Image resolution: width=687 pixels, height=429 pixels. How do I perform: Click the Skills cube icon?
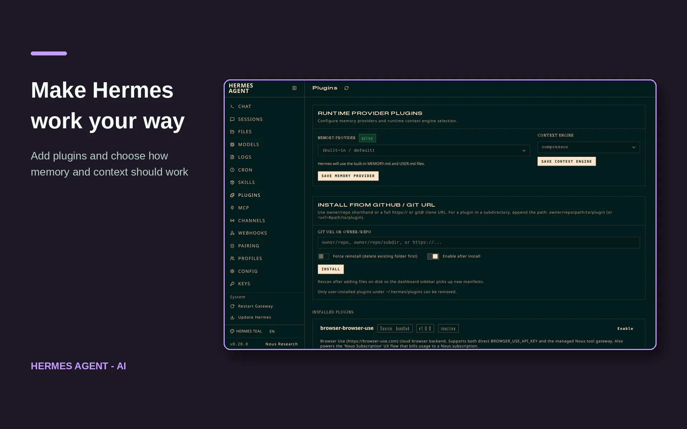(x=232, y=183)
